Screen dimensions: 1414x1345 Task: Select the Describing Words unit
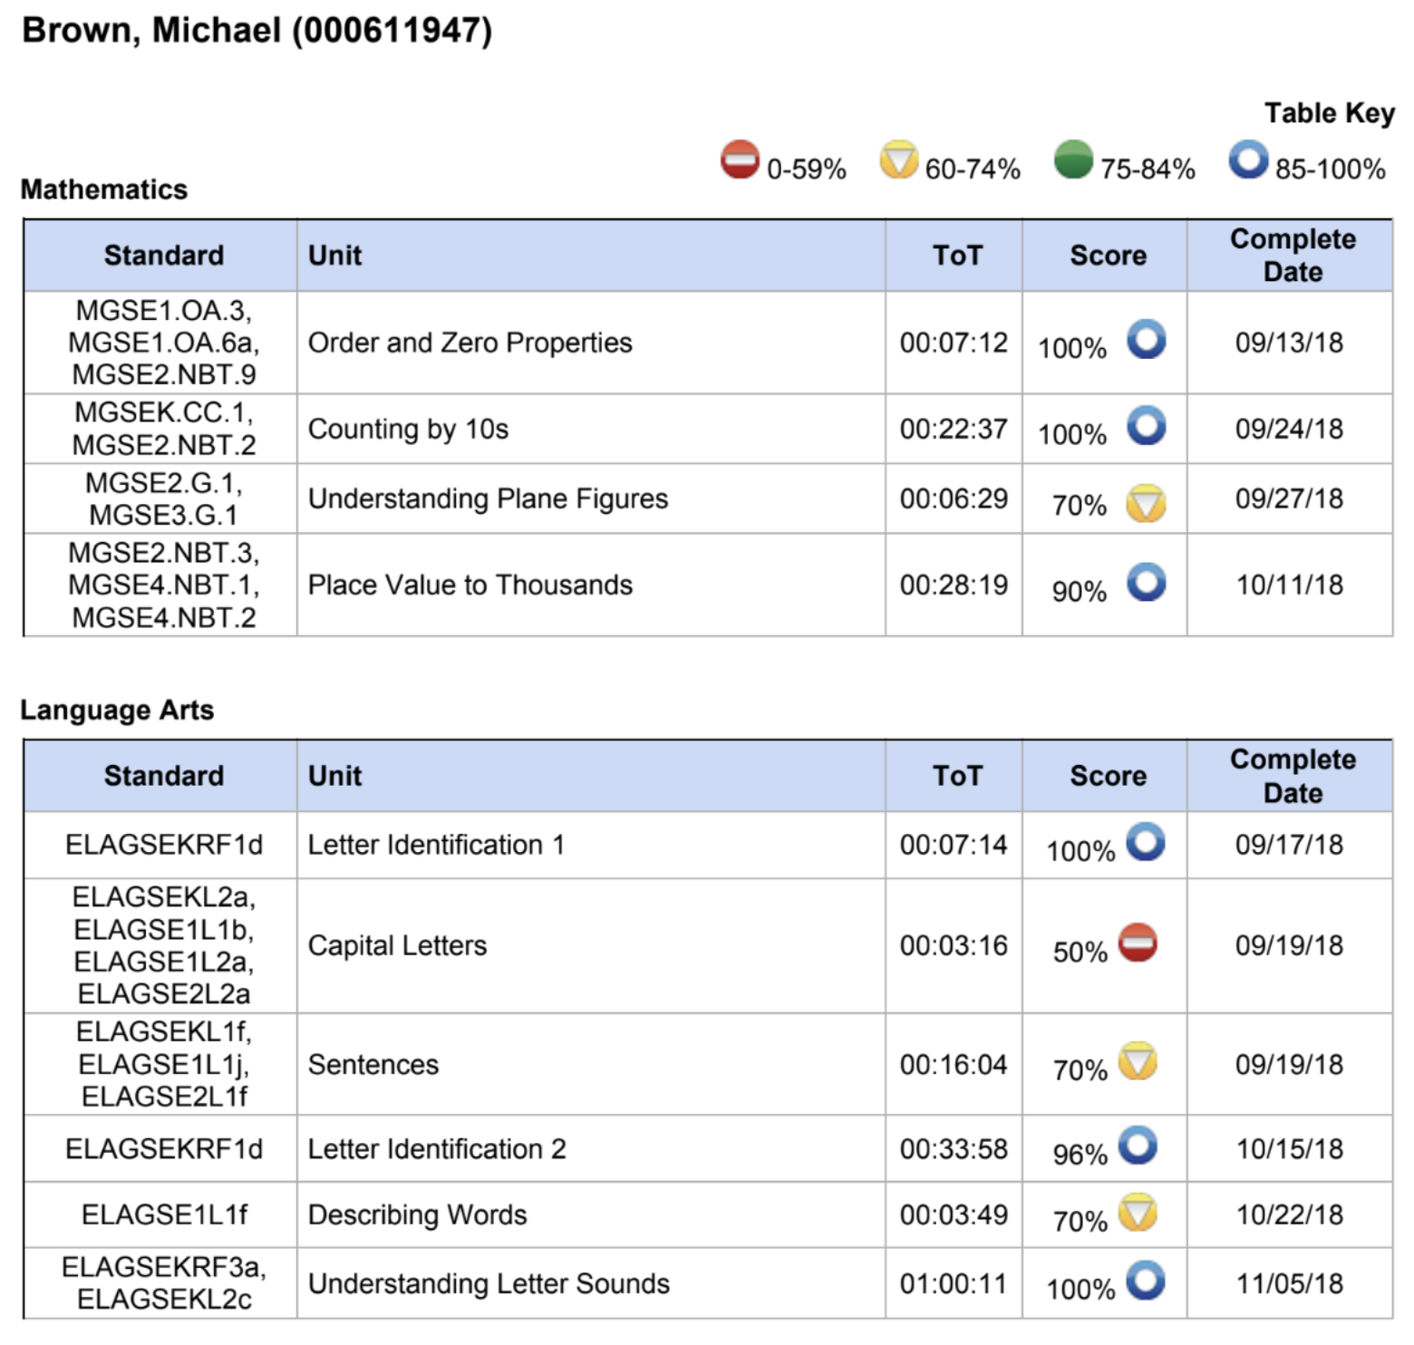click(x=418, y=1214)
